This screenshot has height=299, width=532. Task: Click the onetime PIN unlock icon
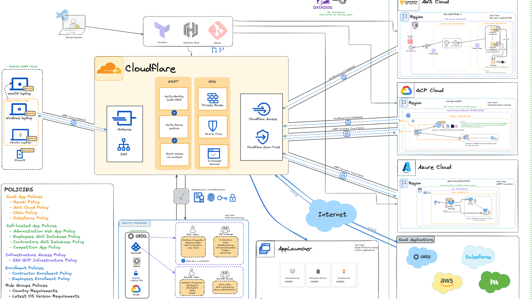(x=136, y=273)
